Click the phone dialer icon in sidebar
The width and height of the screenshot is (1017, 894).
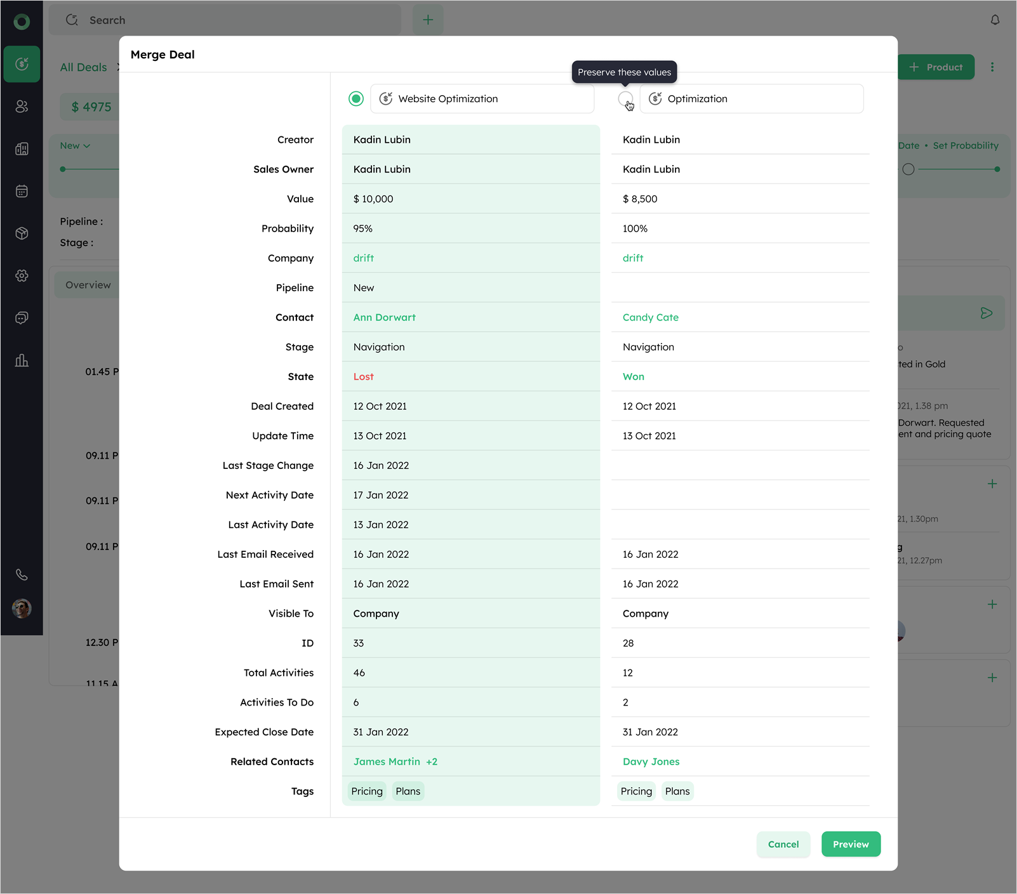click(x=22, y=575)
